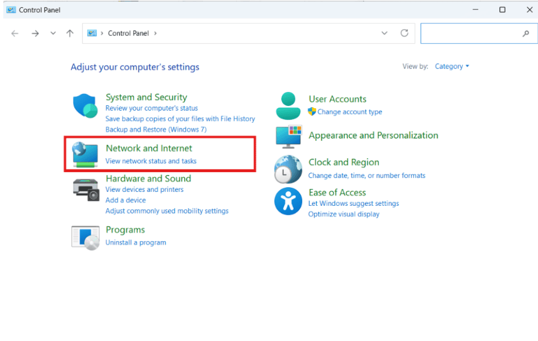Open the Hardware and Sound printer icon
Viewport: 538px width, 341px height.
pyautogui.click(x=86, y=190)
